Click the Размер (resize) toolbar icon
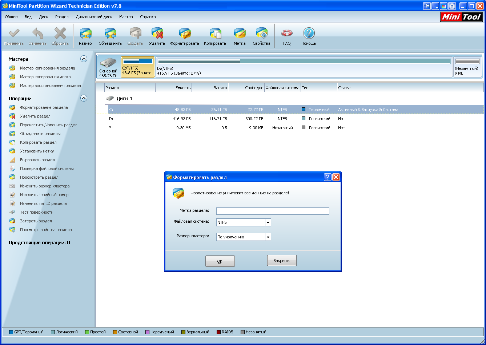This screenshot has width=486, height=345. pos(85,33)
